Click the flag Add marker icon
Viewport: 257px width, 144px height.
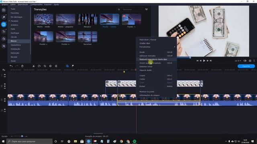73,66
